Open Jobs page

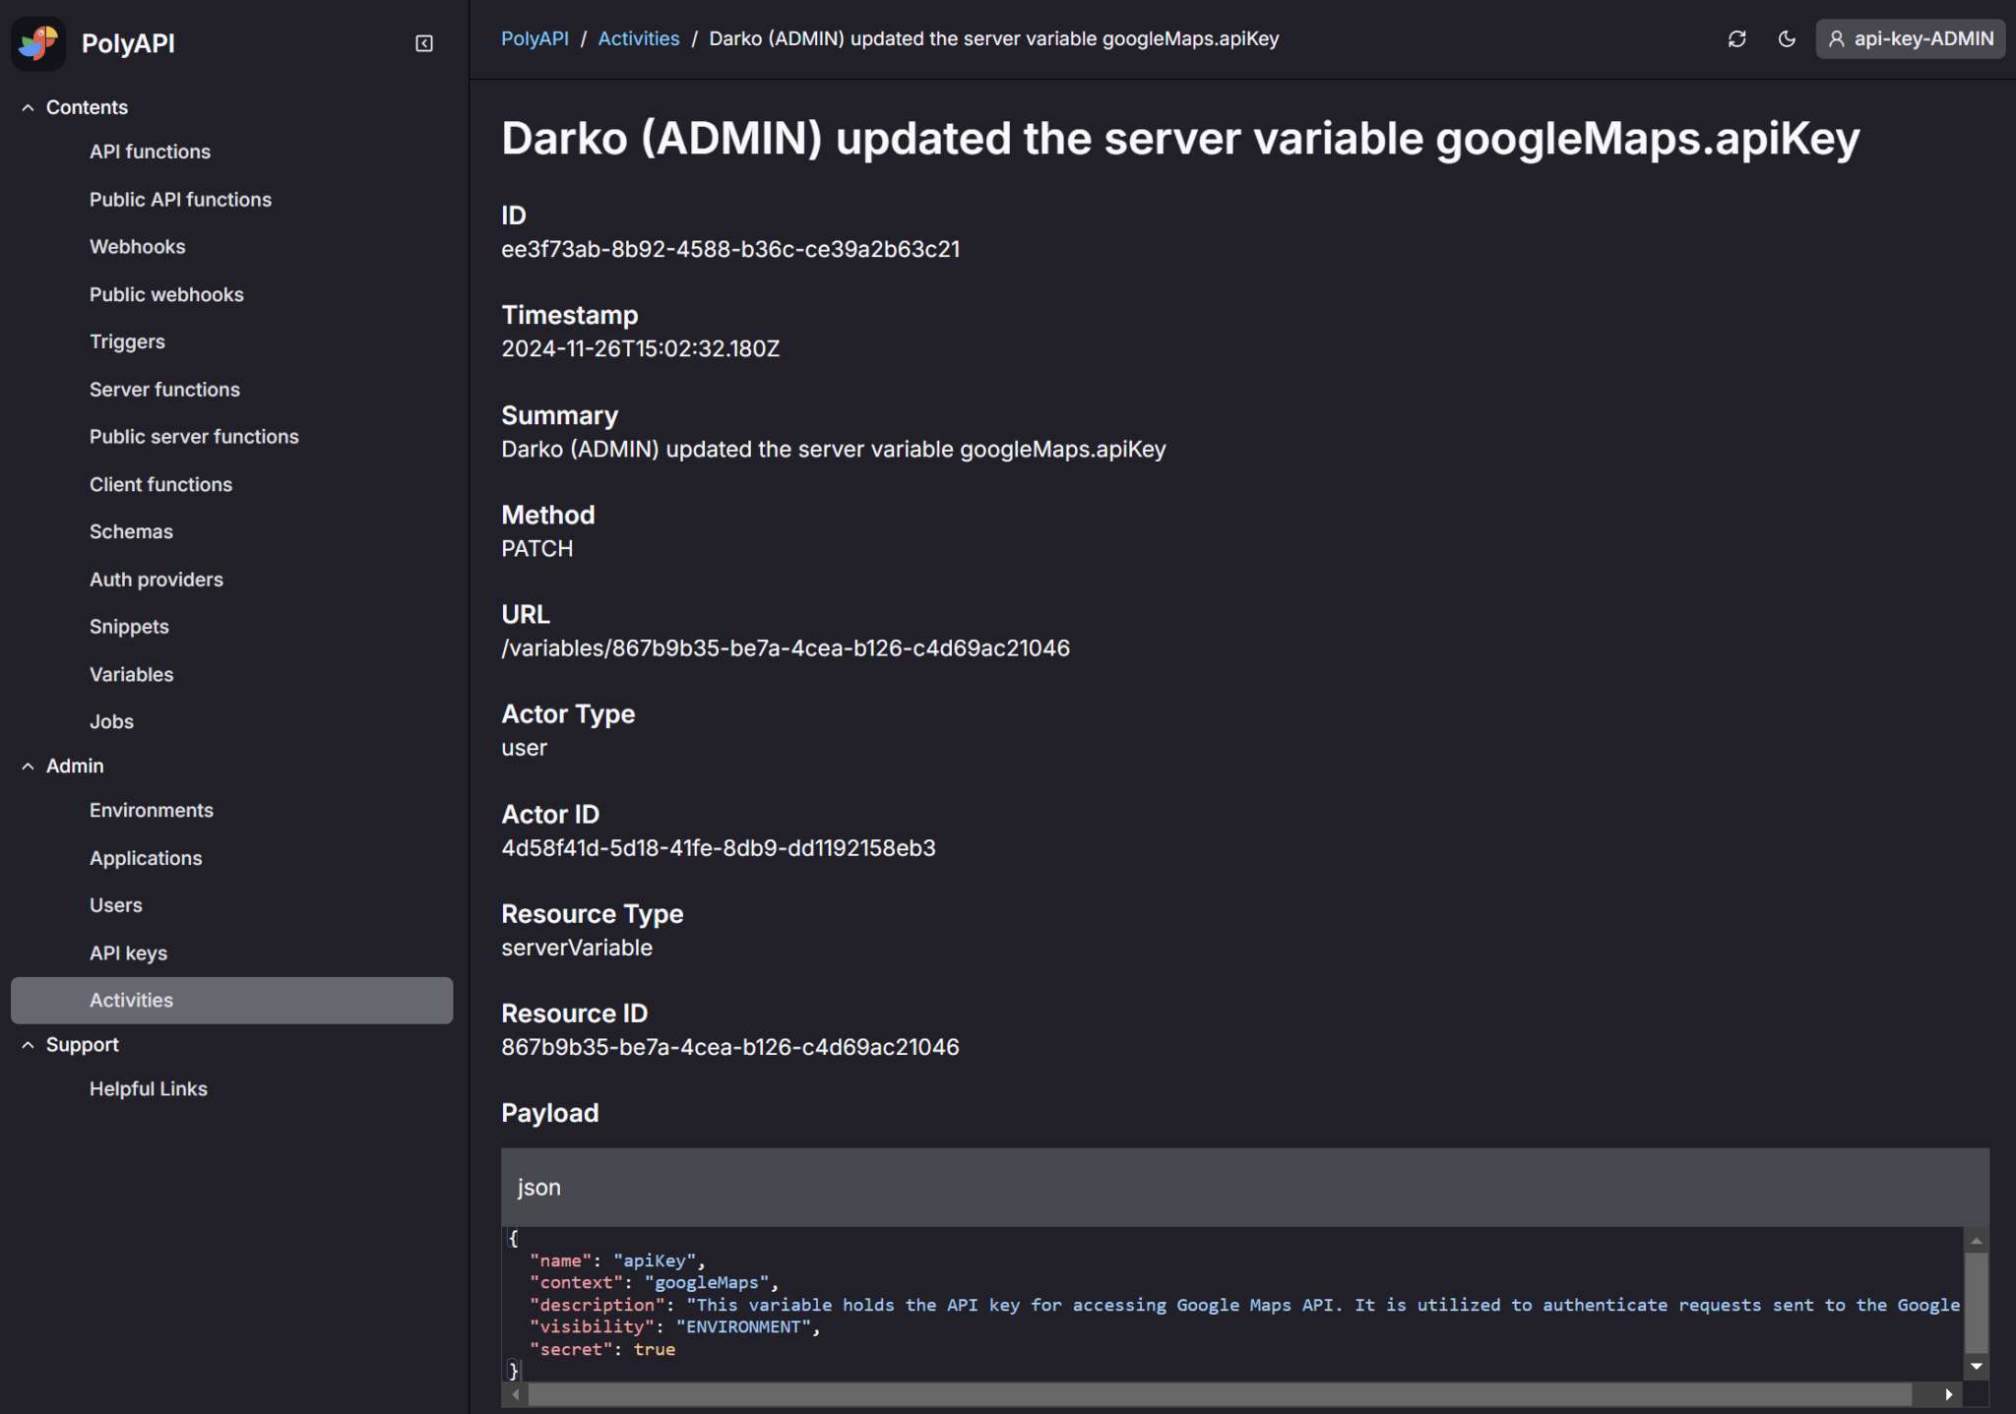click(x=111, y=721)
